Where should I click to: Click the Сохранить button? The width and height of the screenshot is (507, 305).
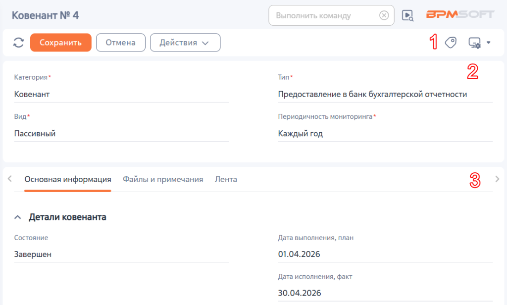pyautogui.click(x=61, y=43)
